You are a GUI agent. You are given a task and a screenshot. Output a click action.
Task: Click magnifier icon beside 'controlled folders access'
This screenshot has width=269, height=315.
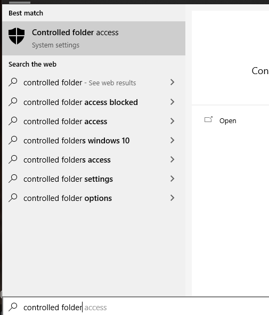13,159
